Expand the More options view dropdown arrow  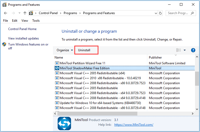point(185,50)
